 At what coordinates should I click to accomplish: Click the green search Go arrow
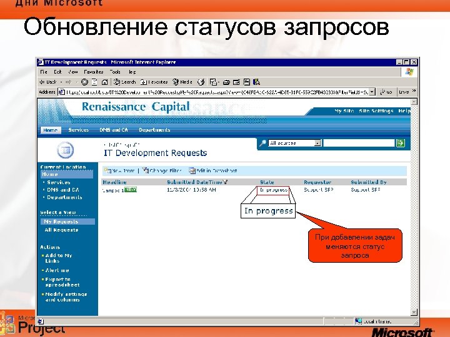tap(401, 143)
